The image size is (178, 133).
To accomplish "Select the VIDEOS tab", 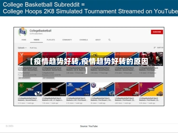I will (x=36, y=40).
